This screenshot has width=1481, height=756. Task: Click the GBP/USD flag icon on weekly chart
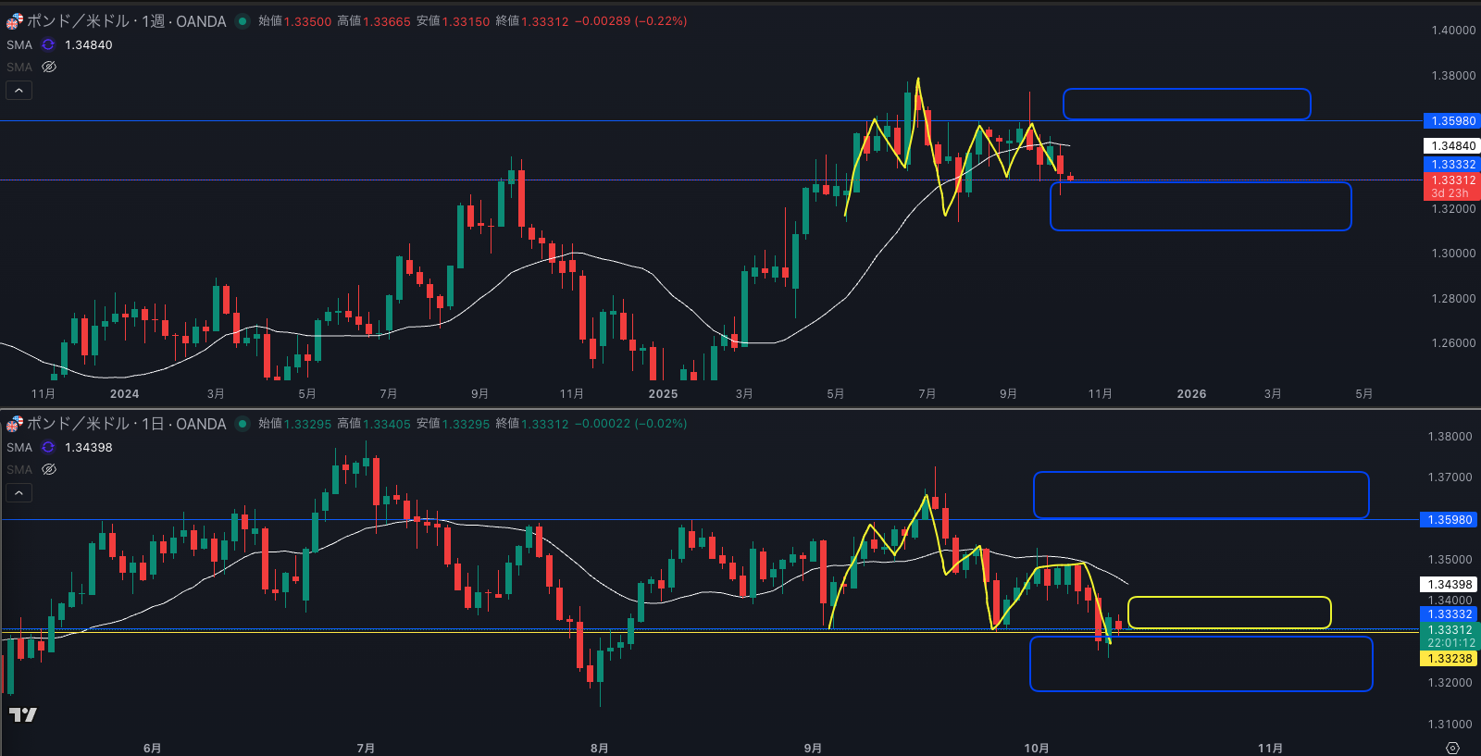[14, 21]
